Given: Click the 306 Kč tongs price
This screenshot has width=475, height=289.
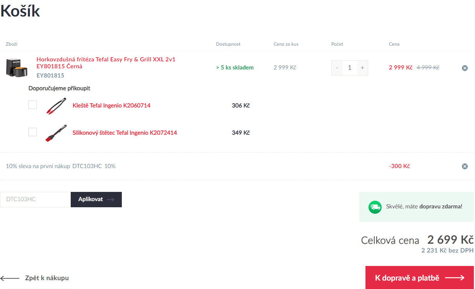Looking at the screenshot, I should point(241,106).
